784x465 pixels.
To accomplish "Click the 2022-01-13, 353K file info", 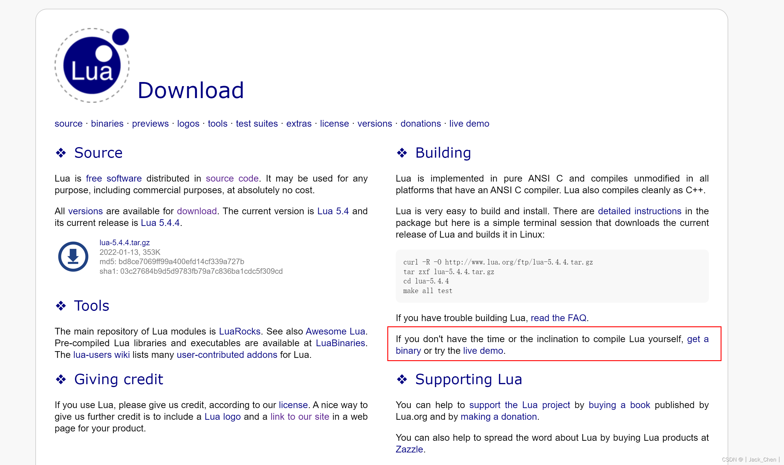I will (x=130, y=252).
